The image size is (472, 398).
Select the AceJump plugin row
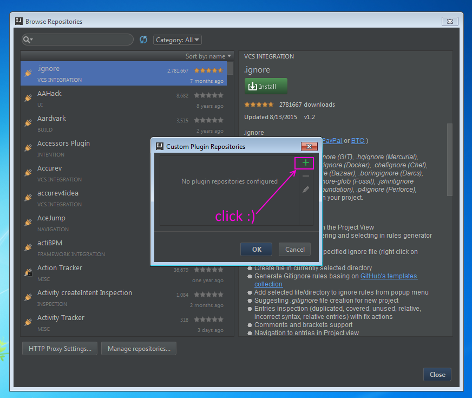(86, 223)
